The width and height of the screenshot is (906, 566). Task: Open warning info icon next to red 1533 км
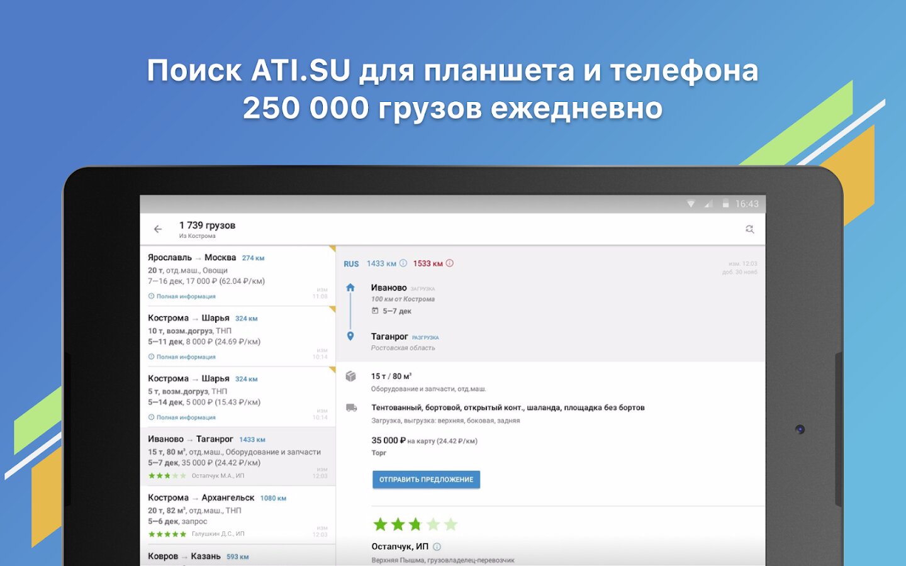click(x=449, y=264)
